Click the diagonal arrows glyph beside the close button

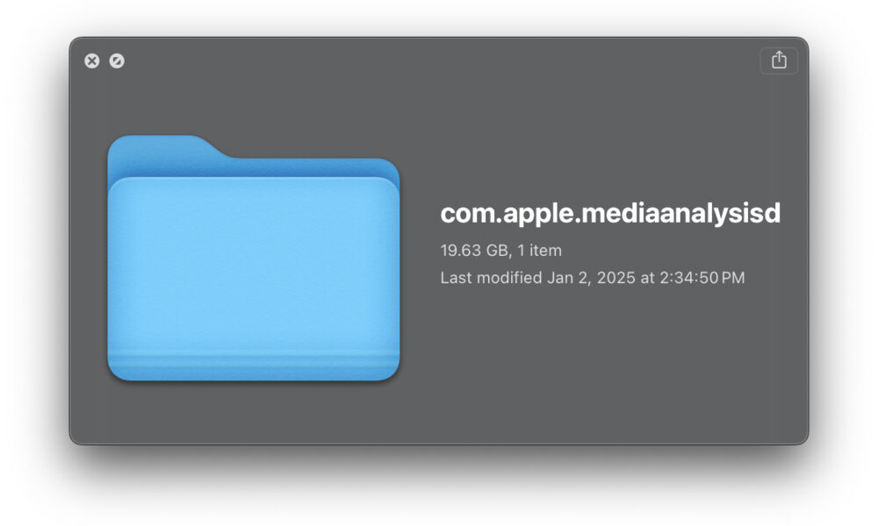[x=117, y=61]
